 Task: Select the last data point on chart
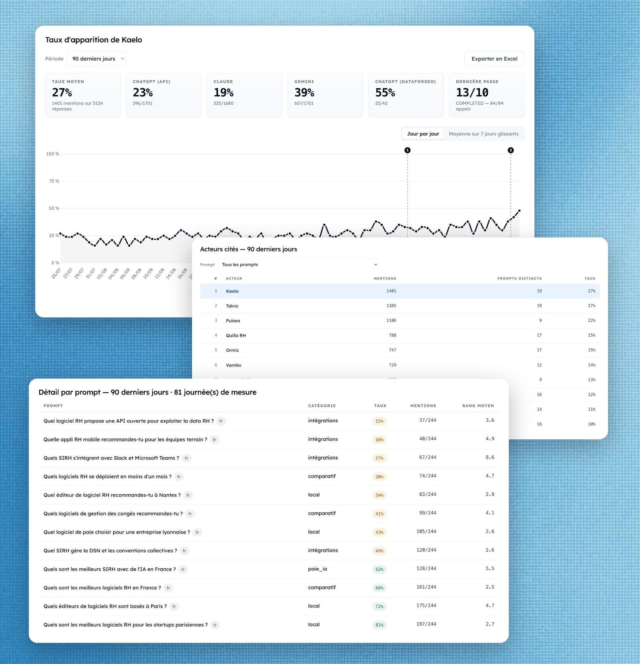pos(519,211)
